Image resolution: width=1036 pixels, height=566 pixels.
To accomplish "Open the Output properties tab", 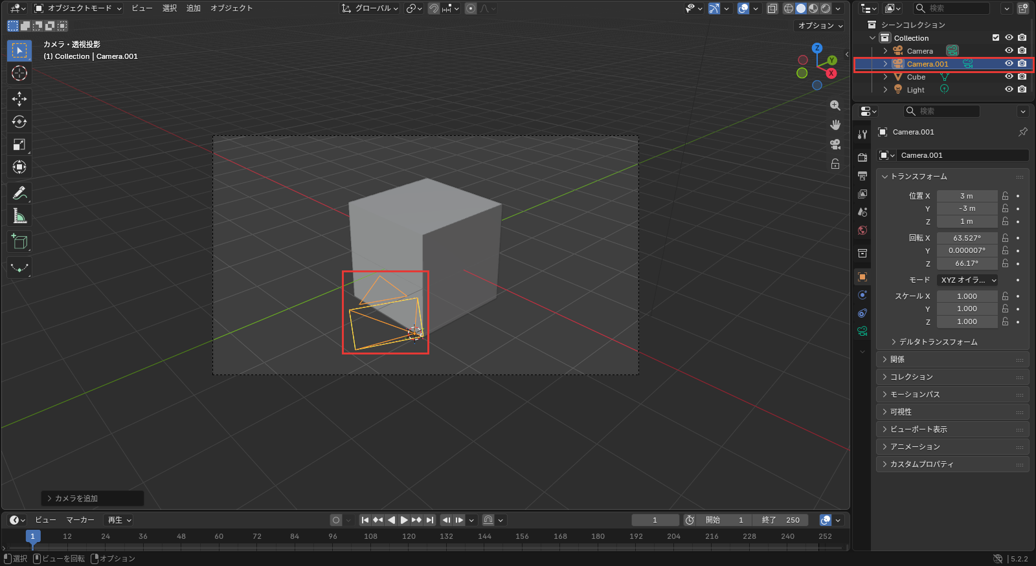I will (862, 175).
